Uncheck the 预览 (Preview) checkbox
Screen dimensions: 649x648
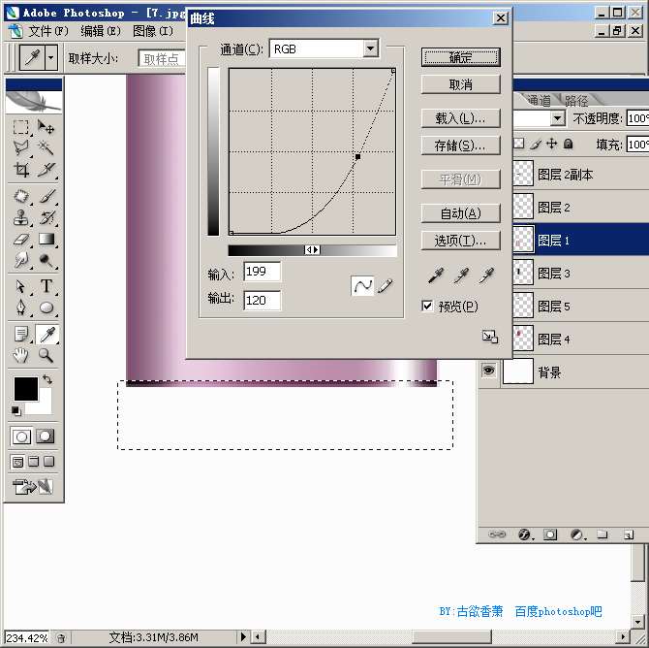(x=427, y=307)
